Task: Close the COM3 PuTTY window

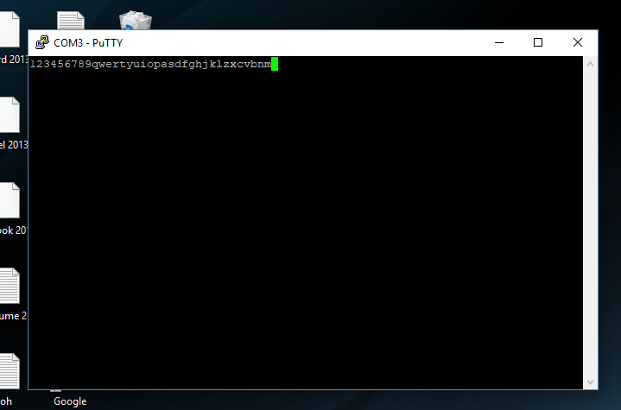Action: (x=578, y=42)
